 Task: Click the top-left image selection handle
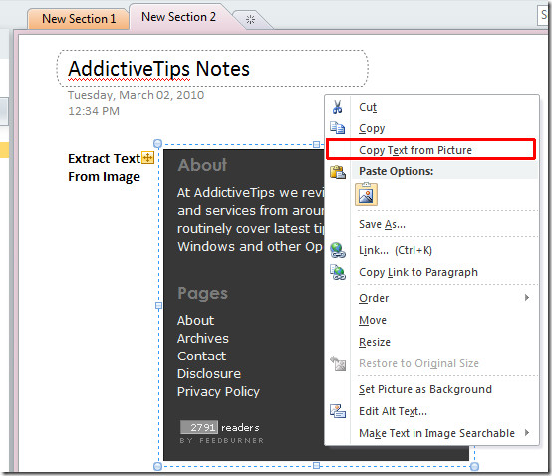158,143
